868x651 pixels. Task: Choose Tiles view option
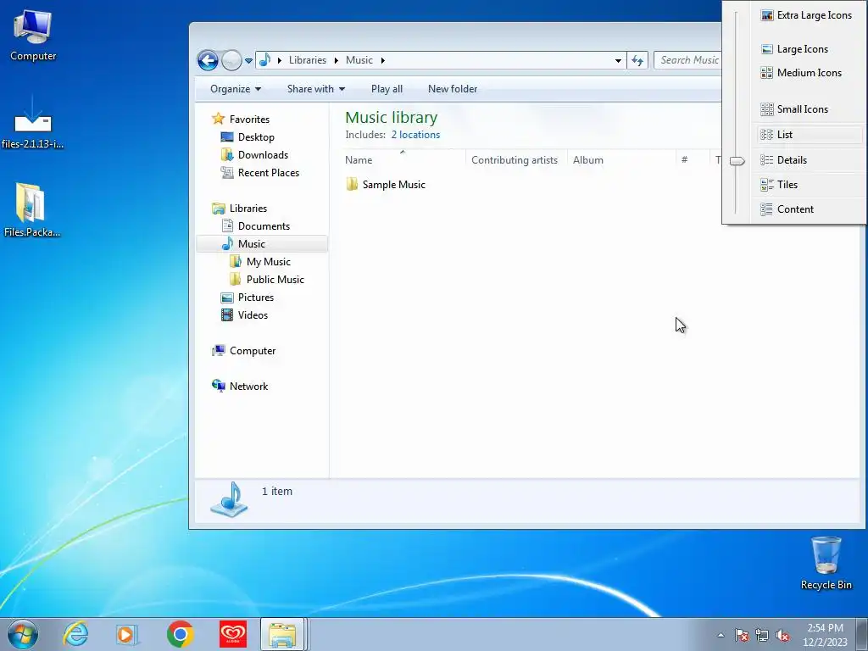(x=808, y=185)
